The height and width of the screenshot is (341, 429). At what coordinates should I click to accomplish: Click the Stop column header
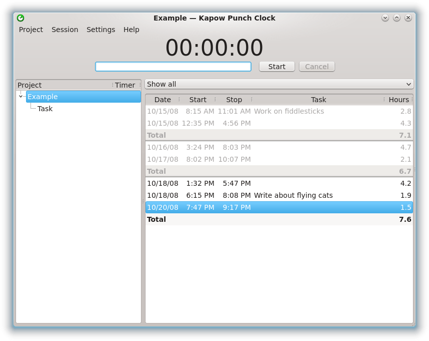pos(234,100)
